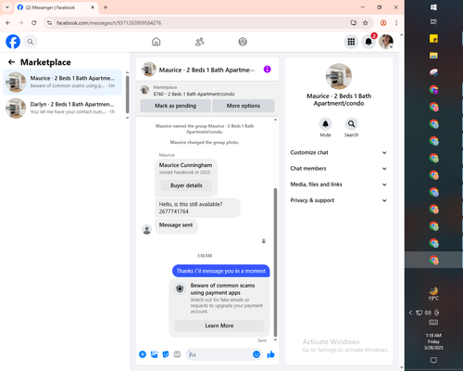
Task: Expand Privacy & support section
Action: click(339, 200)
